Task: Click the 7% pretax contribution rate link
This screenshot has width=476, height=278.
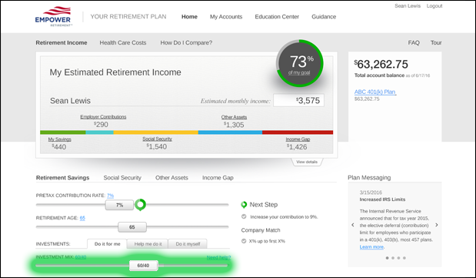Action: (x=110, y=196)
